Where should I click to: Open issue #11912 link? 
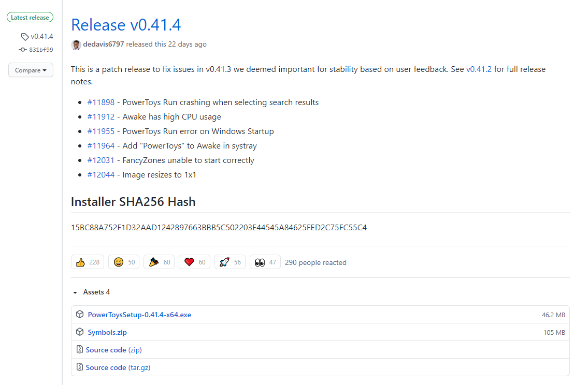click(x=101, y=116)
